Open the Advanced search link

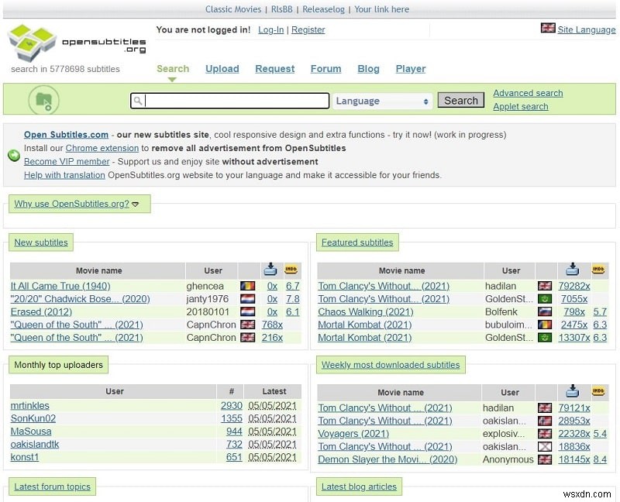(x=528, y=93)
